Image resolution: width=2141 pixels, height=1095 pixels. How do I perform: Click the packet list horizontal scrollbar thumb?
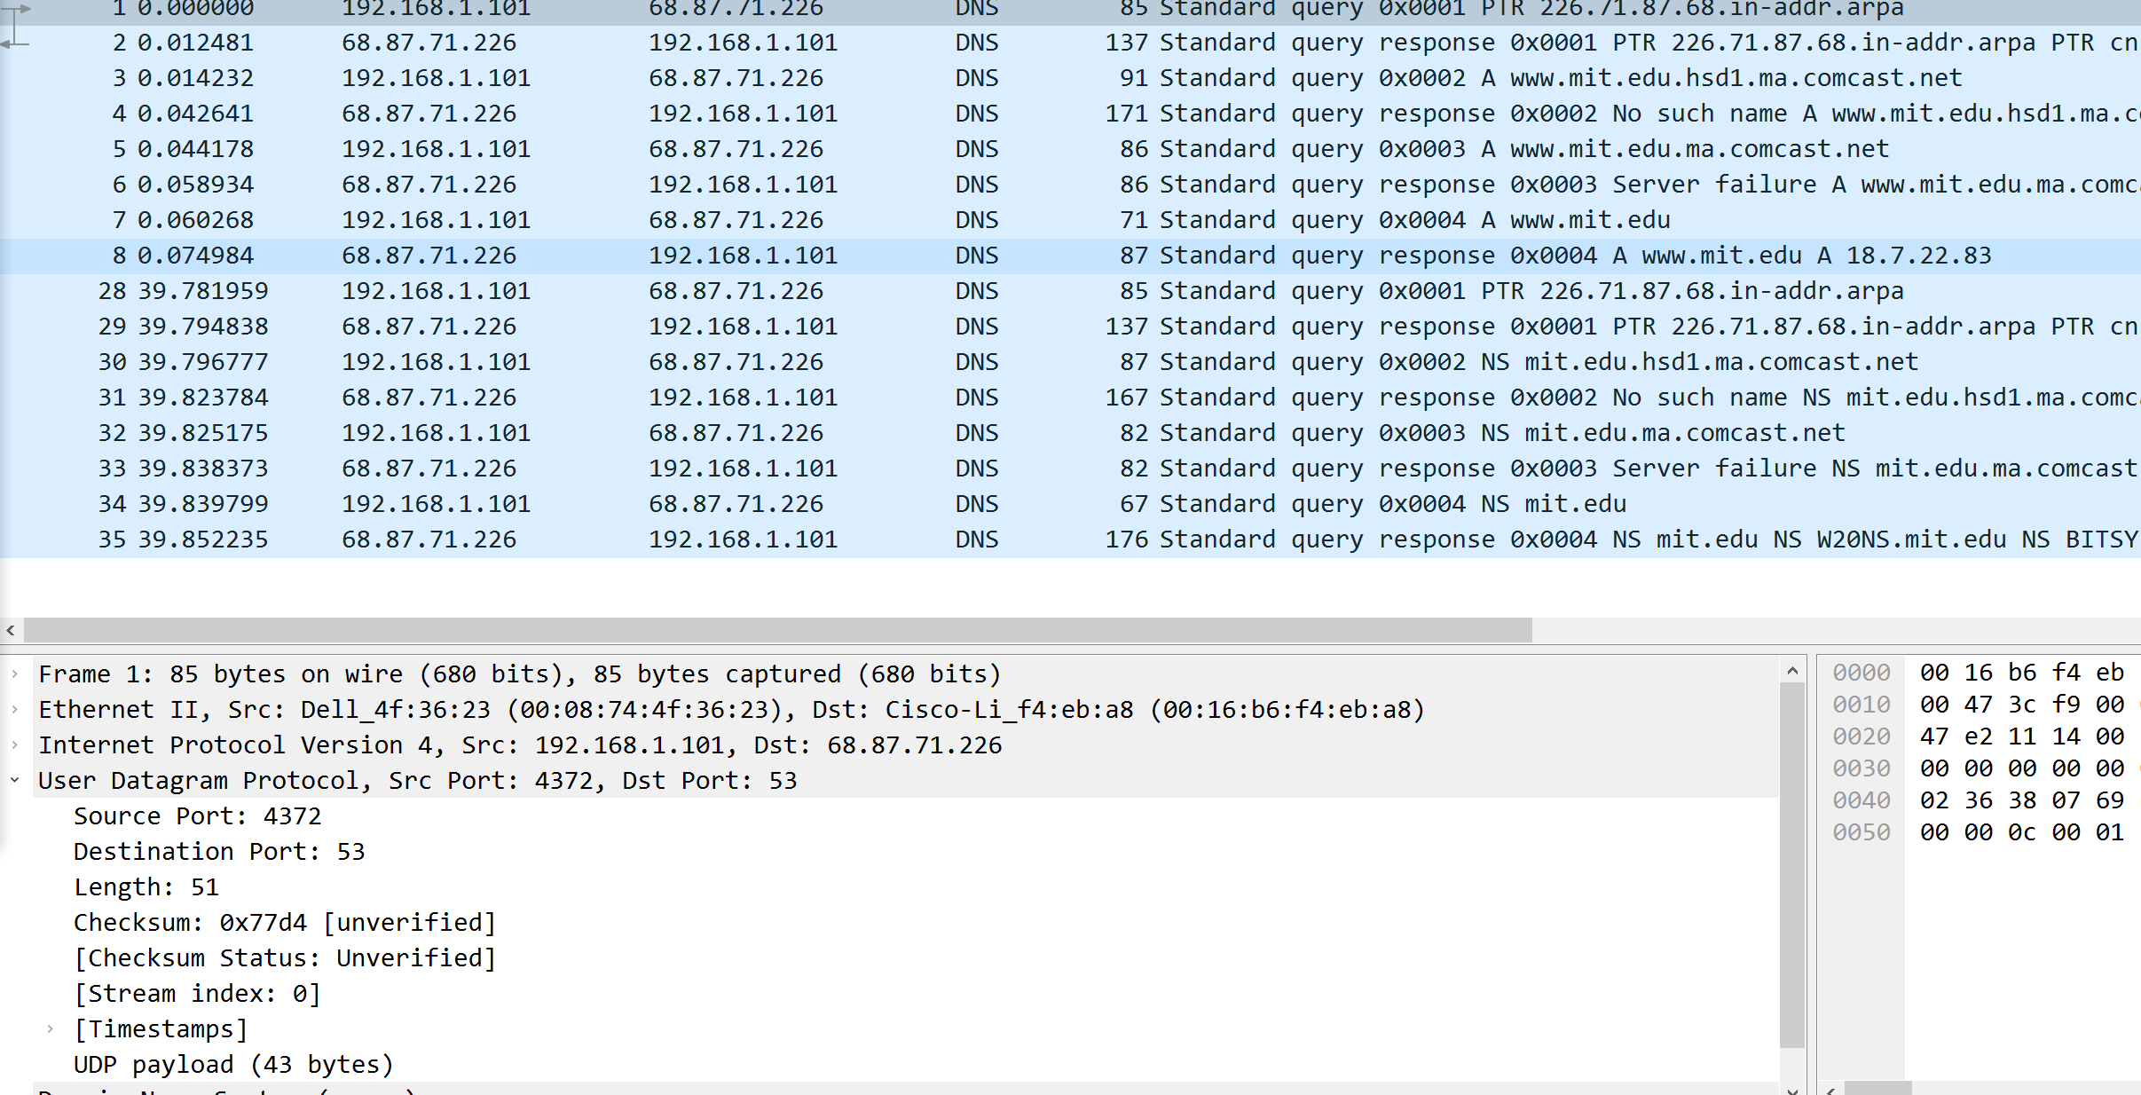click(778, 630)
